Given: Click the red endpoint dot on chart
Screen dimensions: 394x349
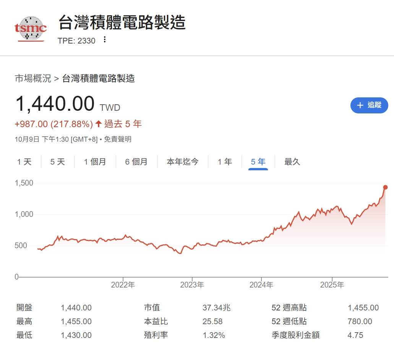Looking at the screenshot, I should [x=385, y=187].
